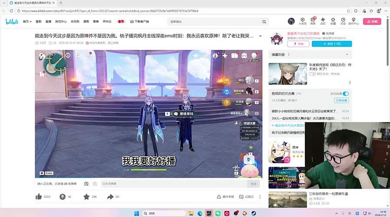Give coins with the coin icon

click(x=62, y=197)
